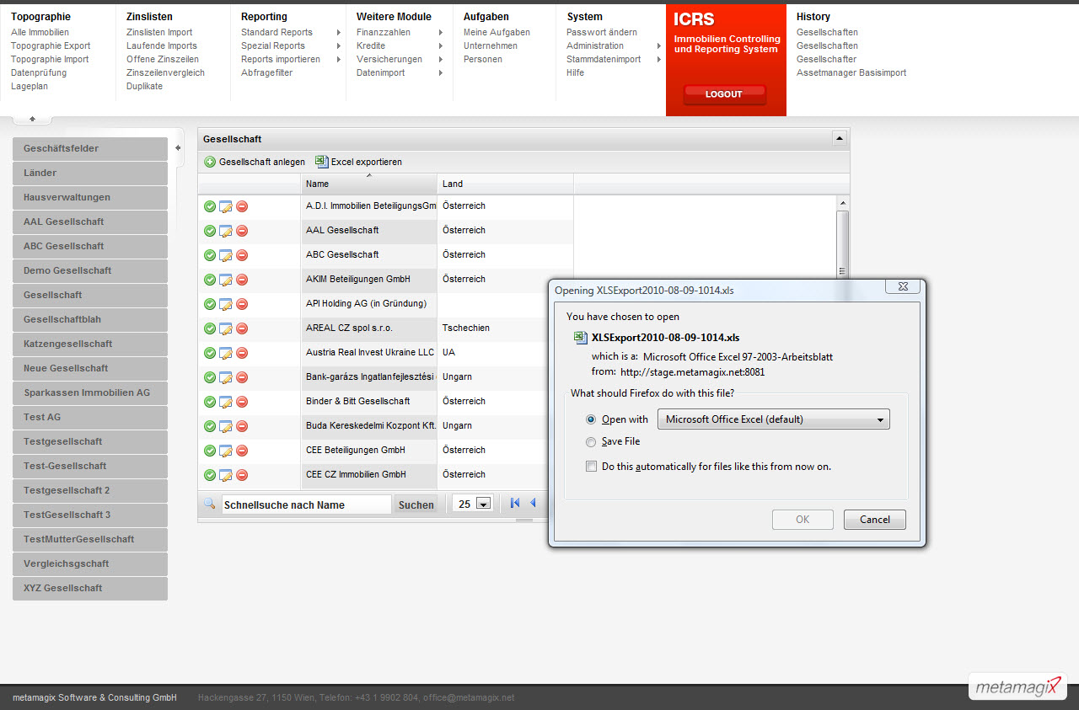Click green check icon for Buda Kereskedelmi row
This screenshot has width=1079, height=710.
pos(210,426)
